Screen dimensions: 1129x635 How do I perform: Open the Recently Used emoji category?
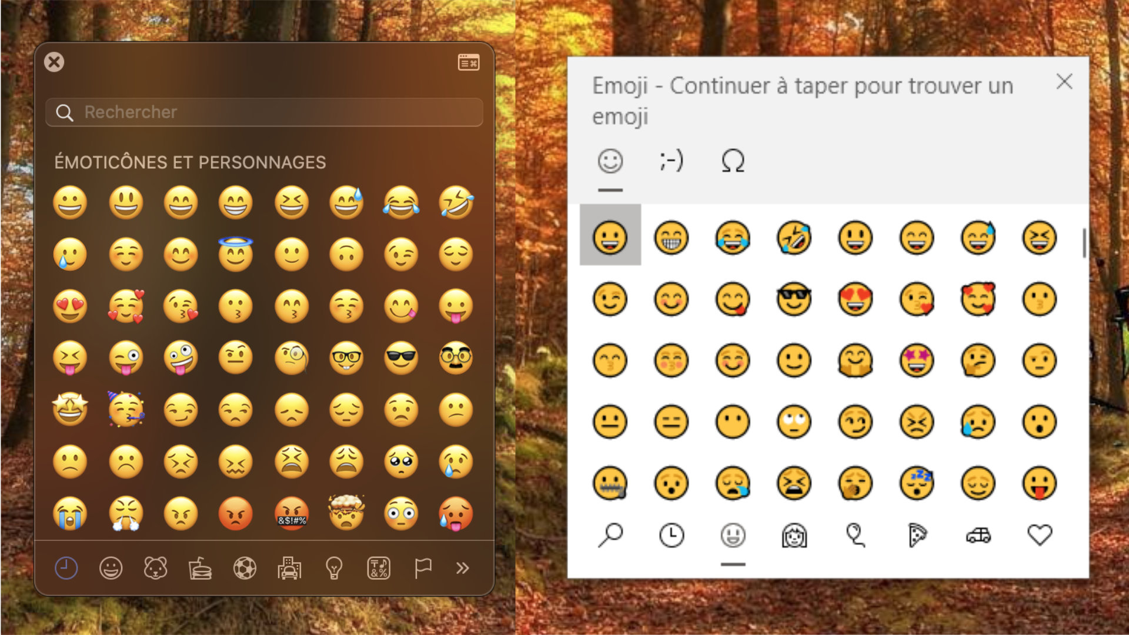[x=66, y=568]
